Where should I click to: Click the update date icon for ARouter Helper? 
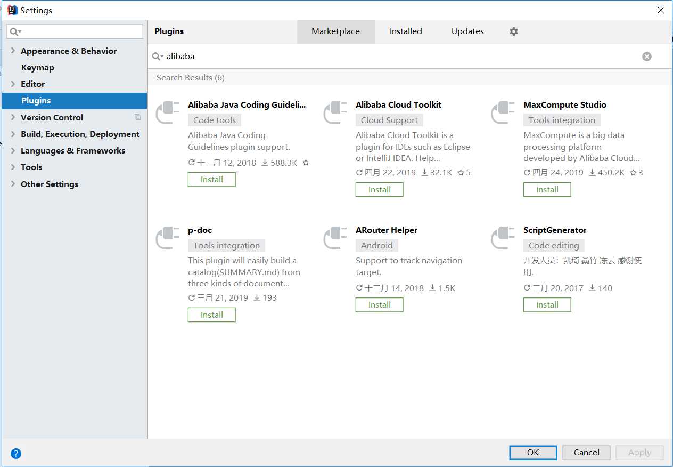(x=359, y=288)
